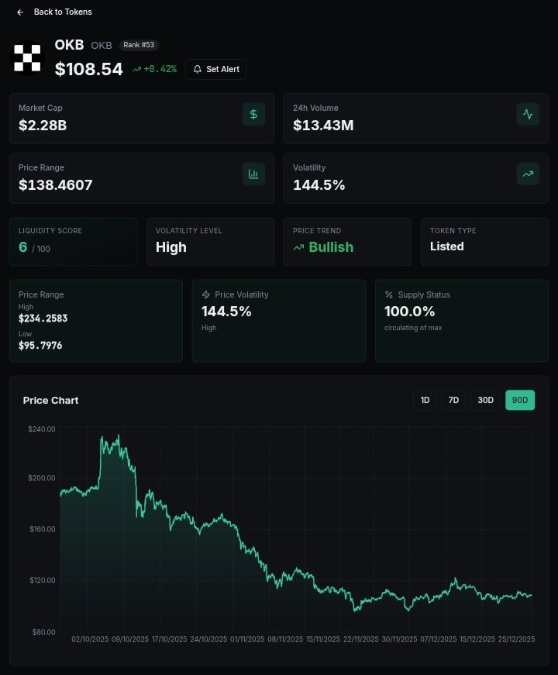Viewport: 558px width, 675px height.
Task: Click the $240.00 y-axis label
Action: pos(42,429)
